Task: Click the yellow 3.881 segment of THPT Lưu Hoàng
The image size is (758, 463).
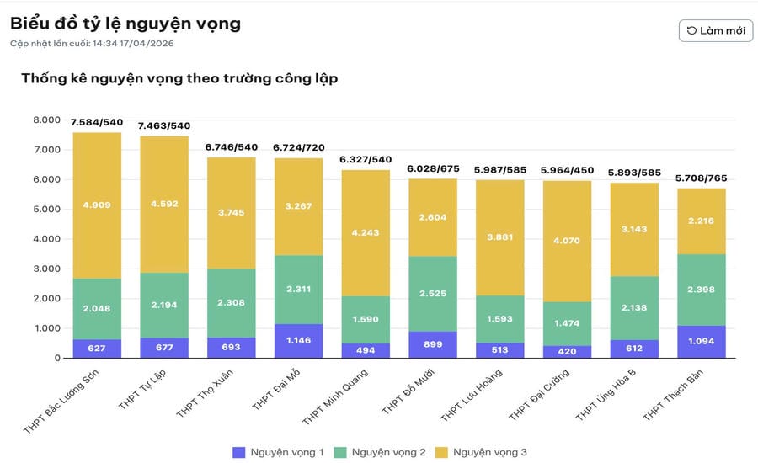Action: [500, 237]
